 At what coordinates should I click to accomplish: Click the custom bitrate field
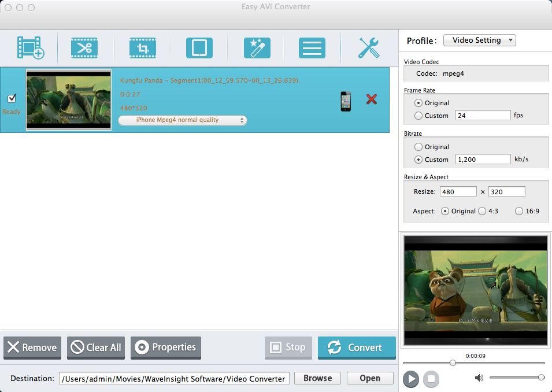pos(483,159)
